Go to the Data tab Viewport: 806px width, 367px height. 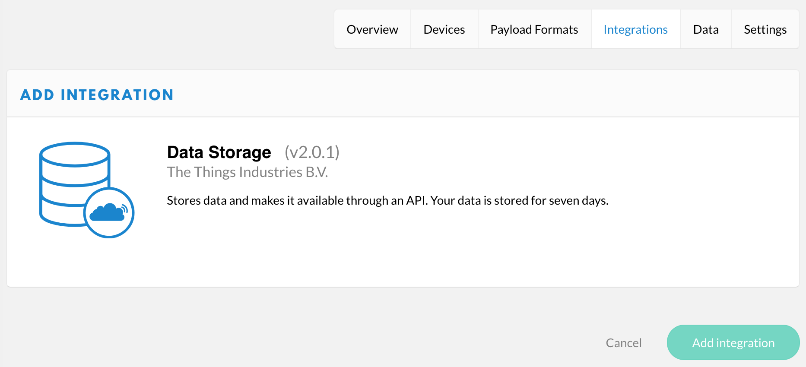coord(706,29)
